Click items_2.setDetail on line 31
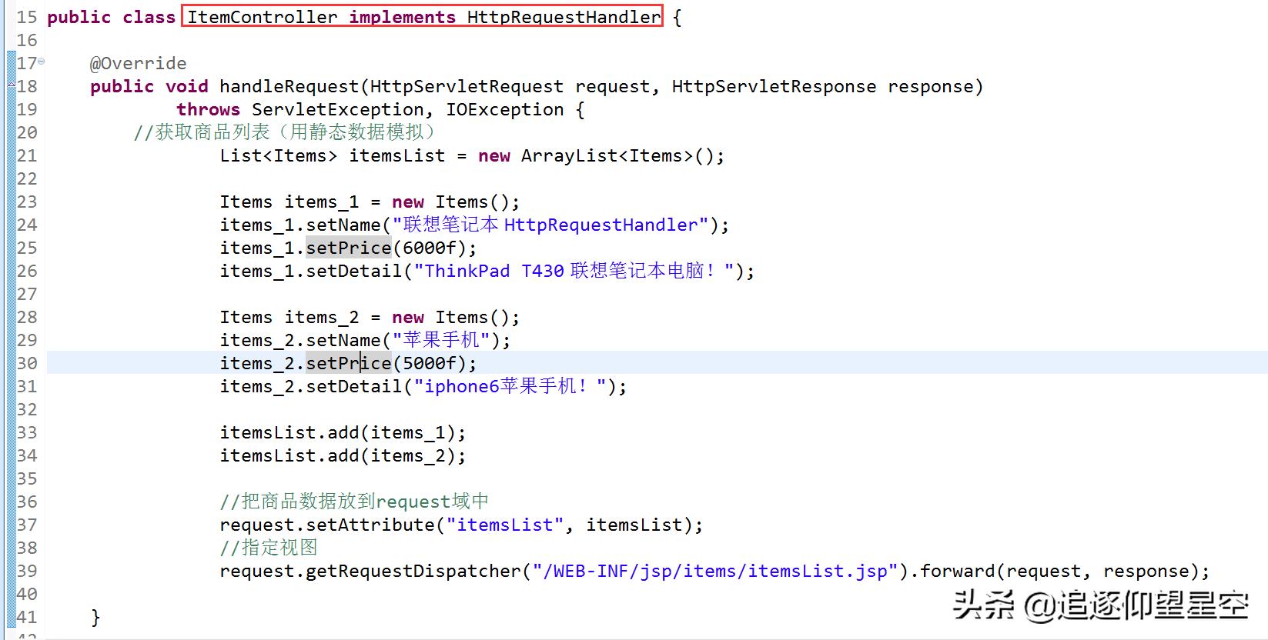This screenshot has width=1268, height=640. 311,386
